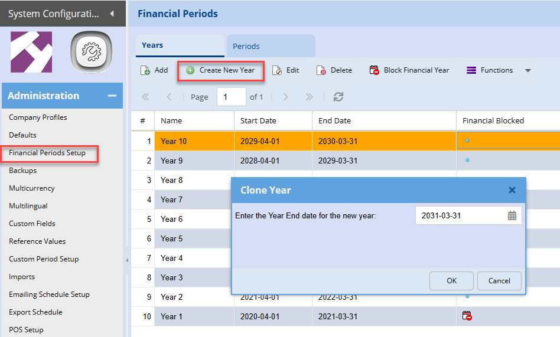Click the Delete toolbar button
The image size is (560, 337).
click(334, 70)
